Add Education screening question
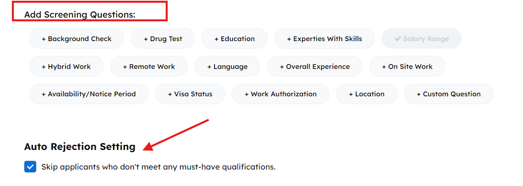523x186 pixels. click(235, 39)
